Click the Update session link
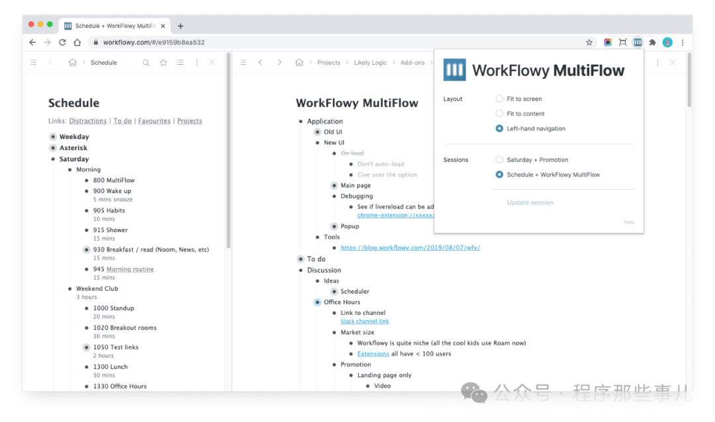 [530, 202]
